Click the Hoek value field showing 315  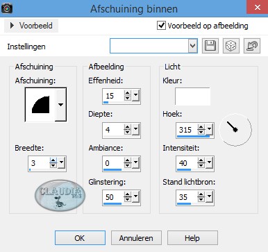187,129
